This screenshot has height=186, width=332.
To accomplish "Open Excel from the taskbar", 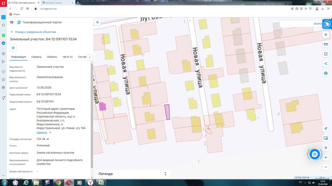I will click(101, 182).
